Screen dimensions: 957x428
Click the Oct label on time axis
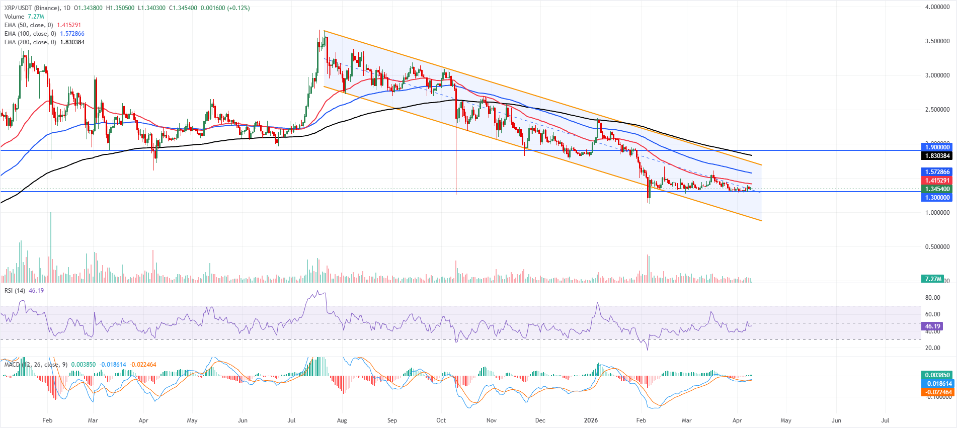click(441, 420)
